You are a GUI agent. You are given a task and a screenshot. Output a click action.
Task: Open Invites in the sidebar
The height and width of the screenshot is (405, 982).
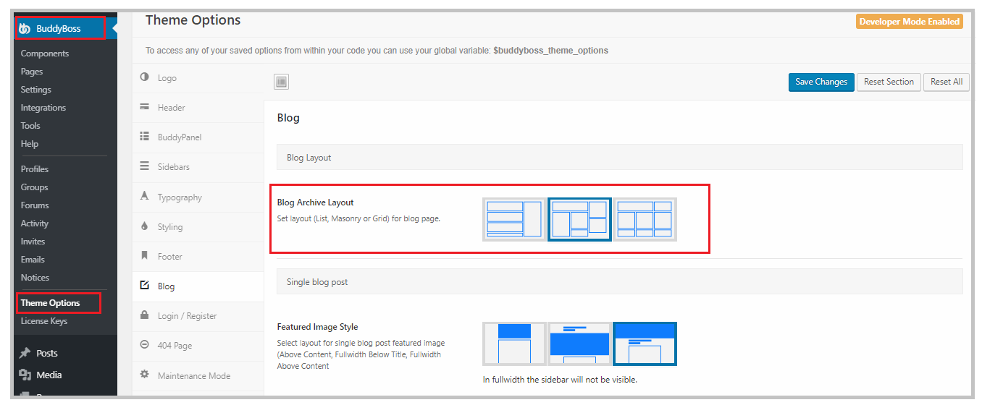click(x=33, y=242)
